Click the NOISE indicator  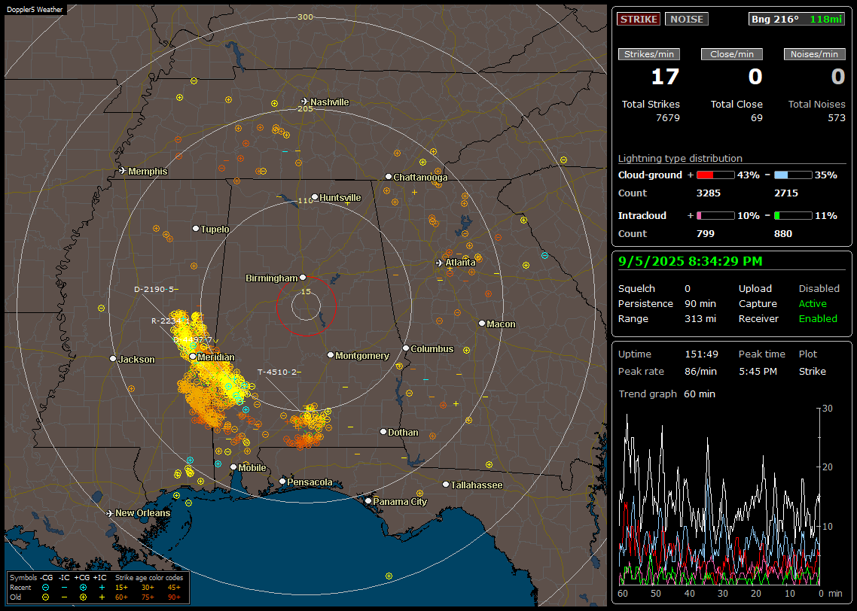tap(687, 19)
